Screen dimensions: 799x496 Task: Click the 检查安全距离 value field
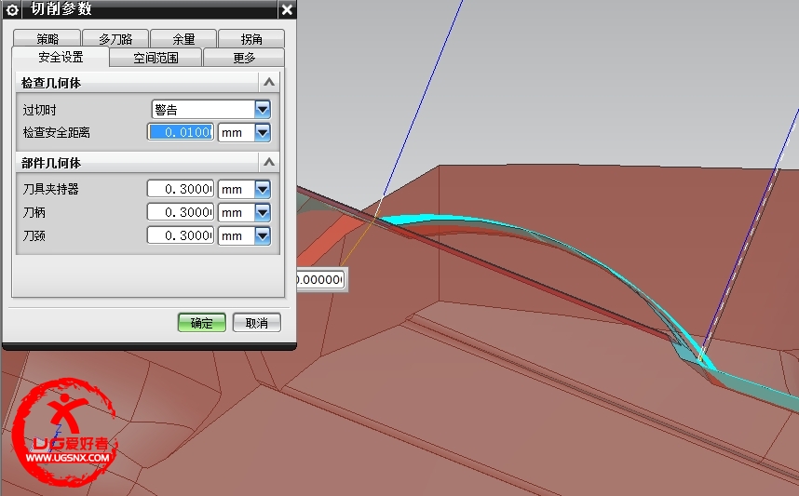tap(181, 132)
